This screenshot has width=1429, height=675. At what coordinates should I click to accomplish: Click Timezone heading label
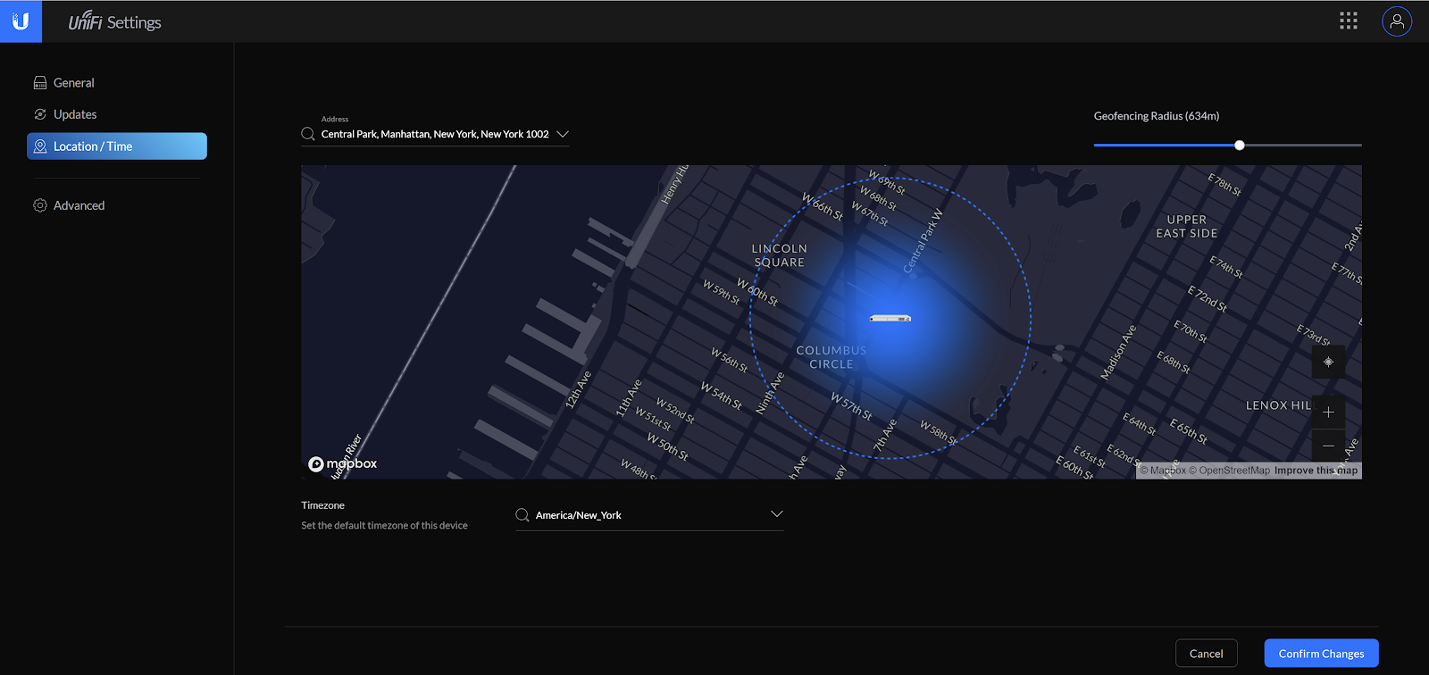tap(322, 505)
